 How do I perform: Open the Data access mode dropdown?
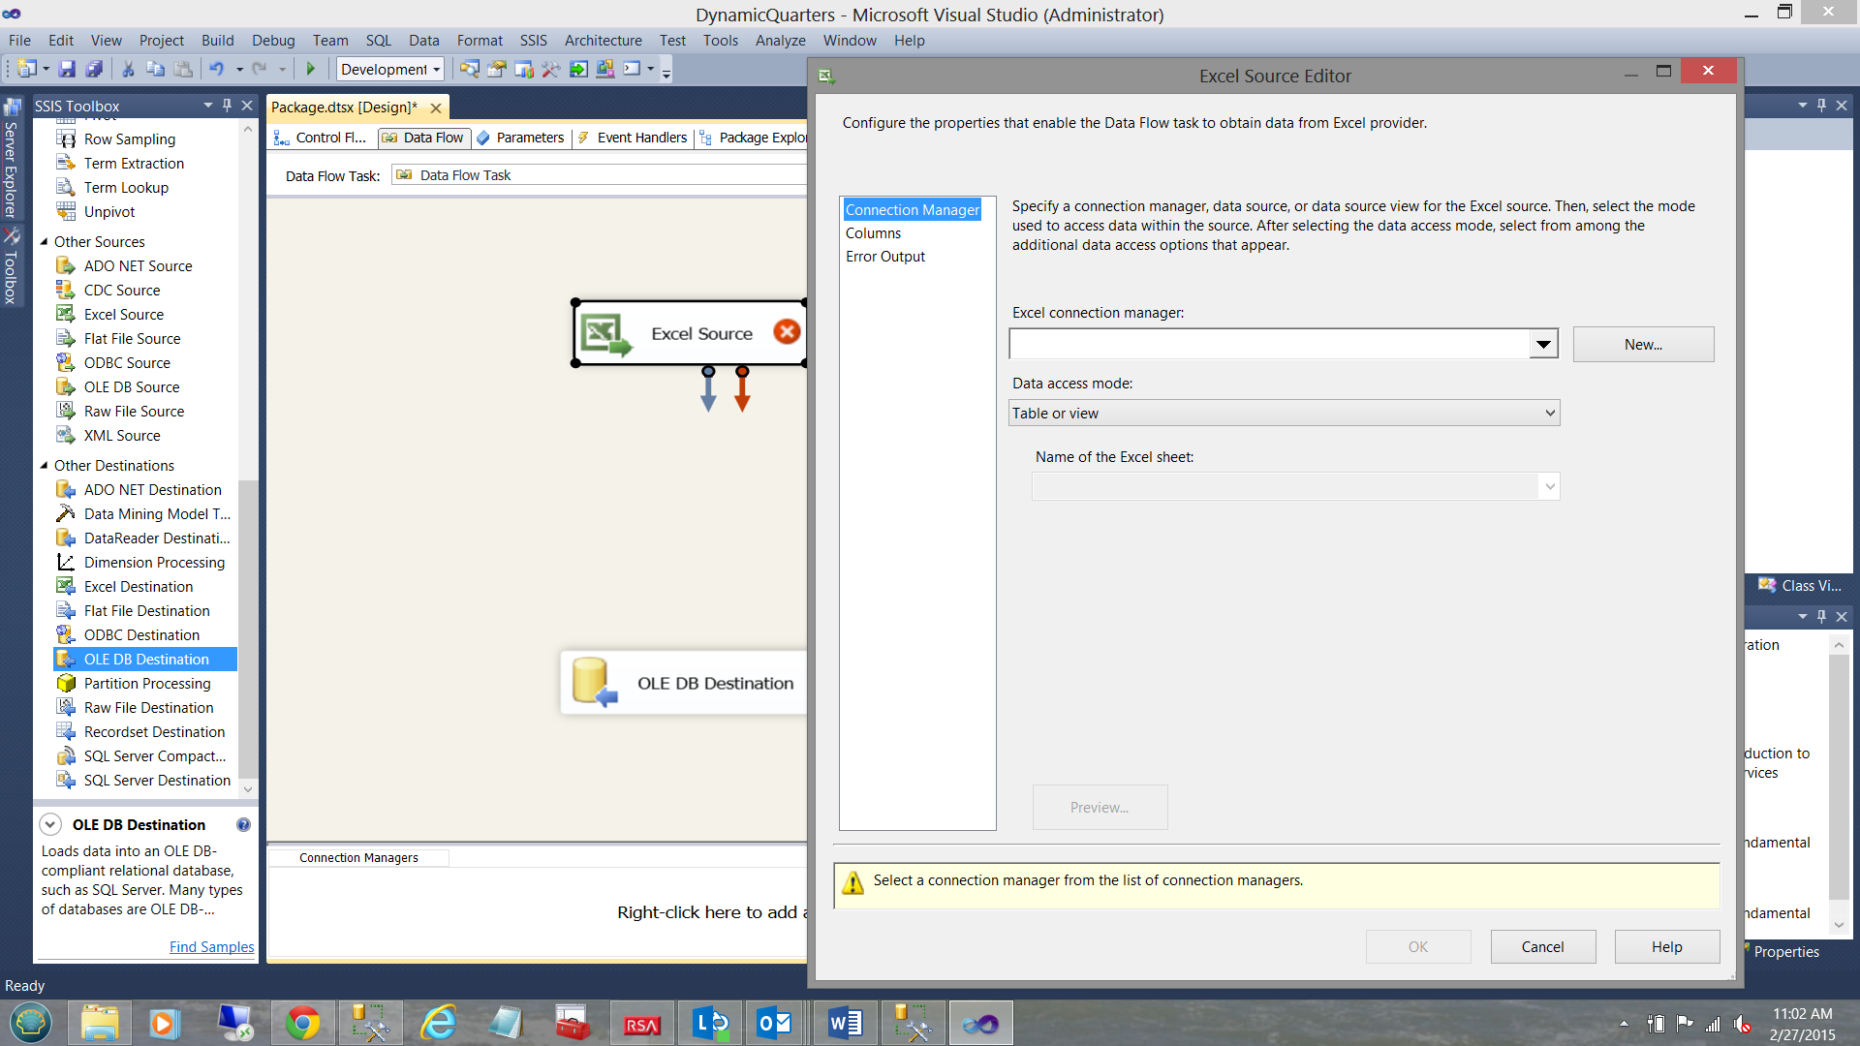pos(1549,414)
